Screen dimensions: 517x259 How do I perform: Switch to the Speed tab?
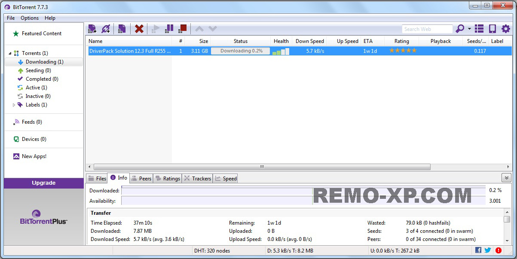pyautogui.click(x=226, y=178)
